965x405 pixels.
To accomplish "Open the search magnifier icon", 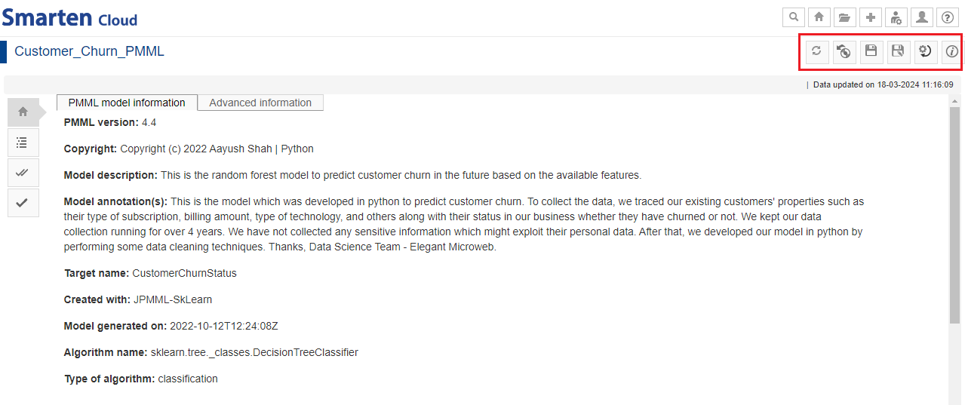I will click(x=793, y=17).
